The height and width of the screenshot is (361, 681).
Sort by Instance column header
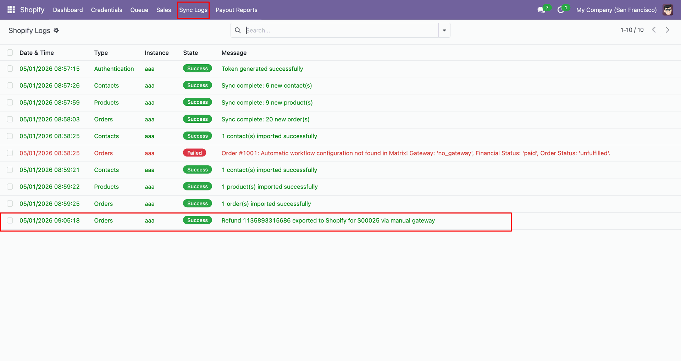(156, 53)
